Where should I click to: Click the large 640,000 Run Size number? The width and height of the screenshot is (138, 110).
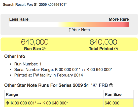[35, 42]
